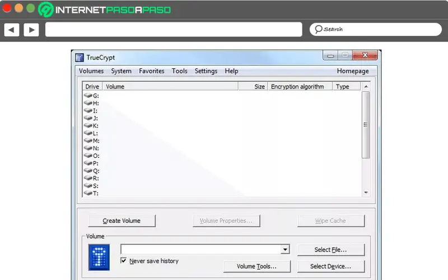The width and height of the screenshot is (448, 280).
Task: Click the drive list scrollbar thumb
Action: click(366, 124)
